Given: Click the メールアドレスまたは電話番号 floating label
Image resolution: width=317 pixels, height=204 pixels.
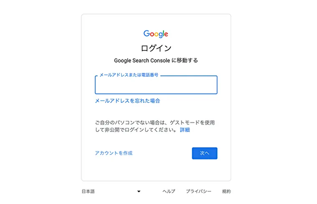Looking at the screenshot, I should click(129, 75).
